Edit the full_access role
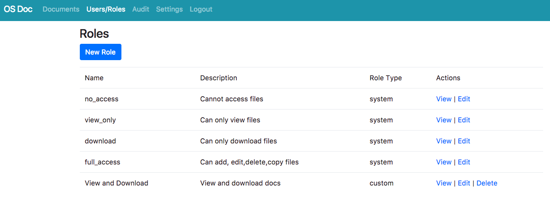Viewport: 550px width, 207px height. tap(464, 162)
